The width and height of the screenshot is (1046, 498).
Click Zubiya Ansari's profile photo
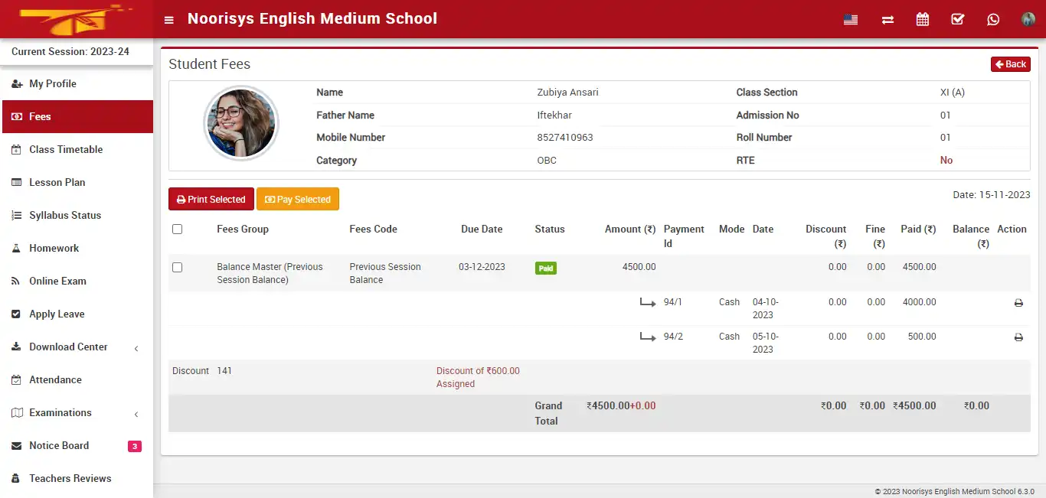(x=240, y=123)
